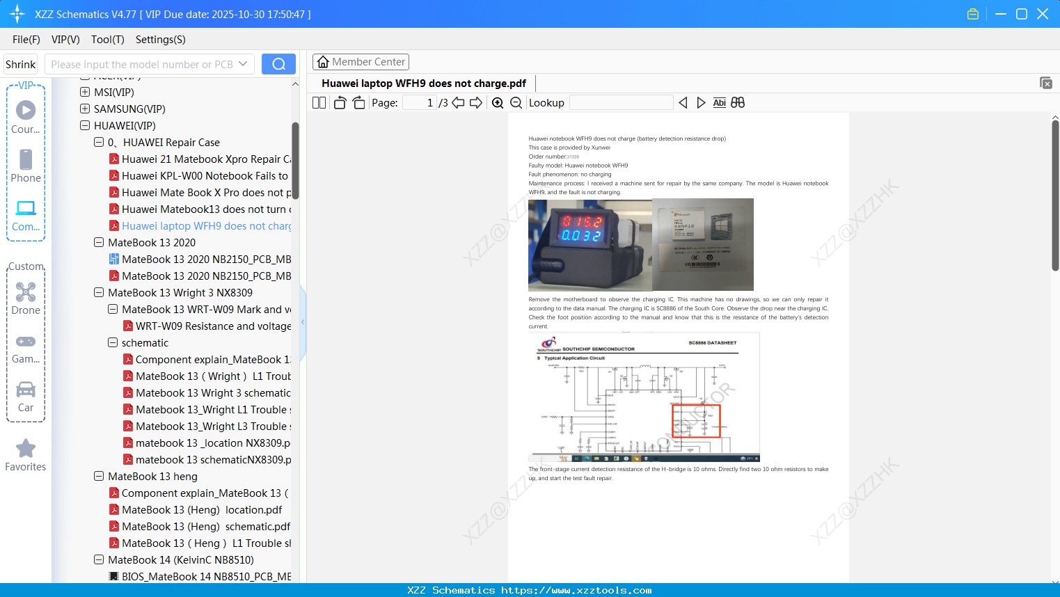Screen dimensions: 1060x597
Task: Open Huawei KPL-W00 Notebook Fails PDF
Action: [x=199, y=176]
